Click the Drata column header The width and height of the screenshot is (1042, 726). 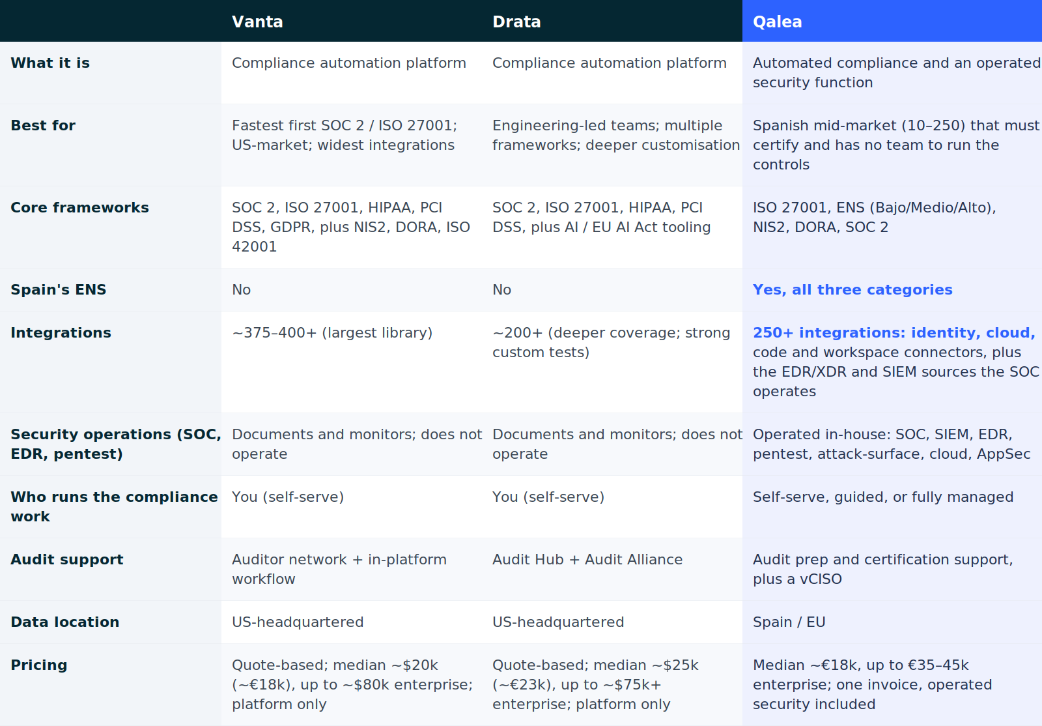tap(516, 22)
